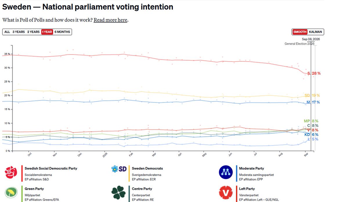Click the General Election 2026 marker
This screenshot has width=348, height=202.
click(x=299, y=44)
